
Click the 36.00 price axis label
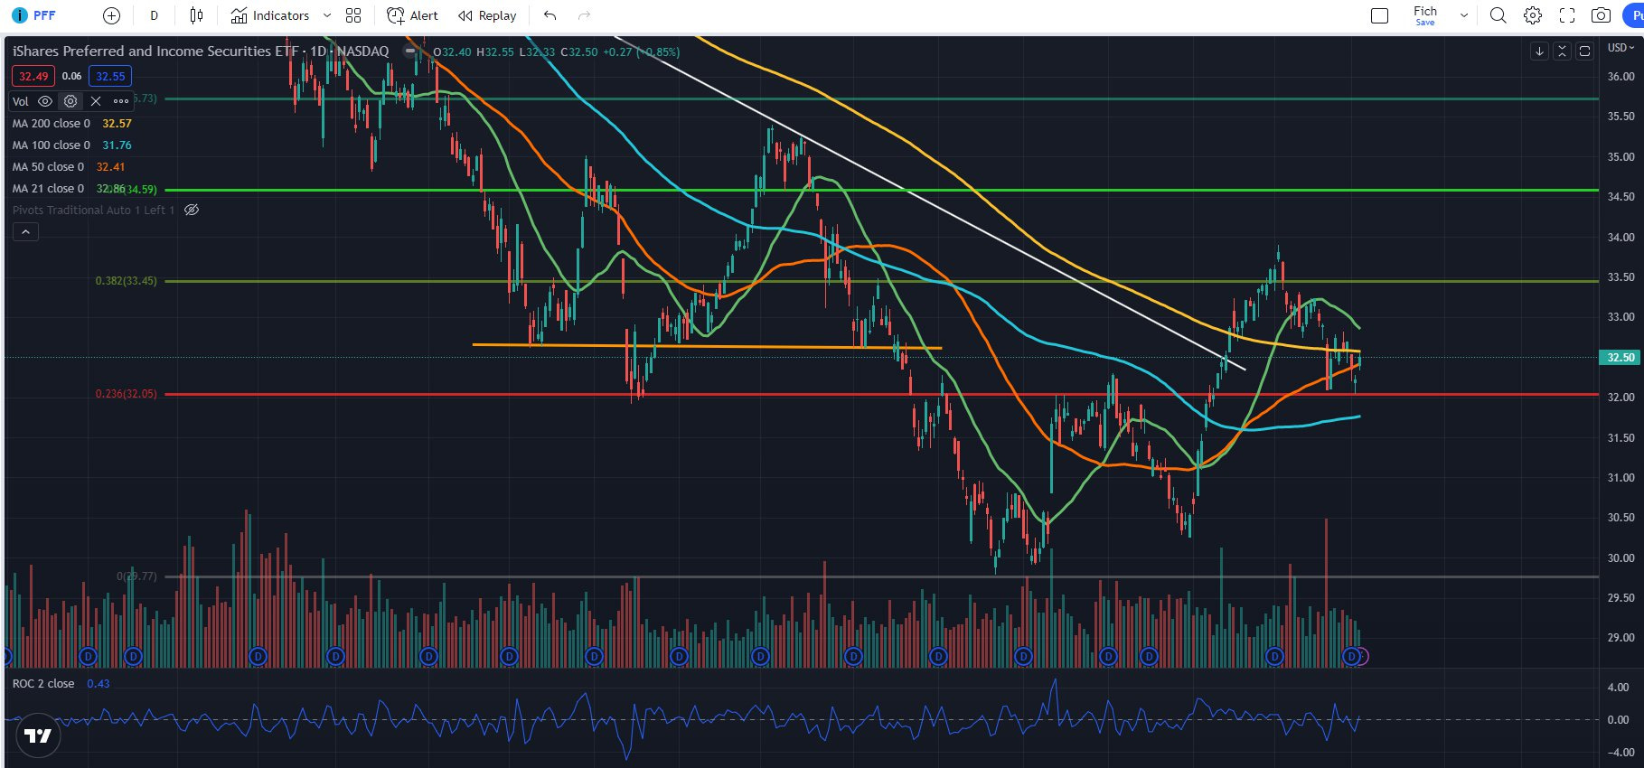(1621, 77)
